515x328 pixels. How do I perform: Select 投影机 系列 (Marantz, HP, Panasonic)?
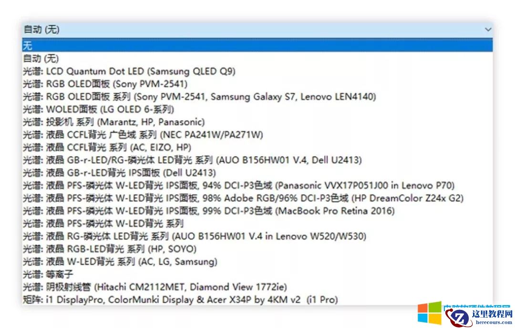click(x=257, y=122)
